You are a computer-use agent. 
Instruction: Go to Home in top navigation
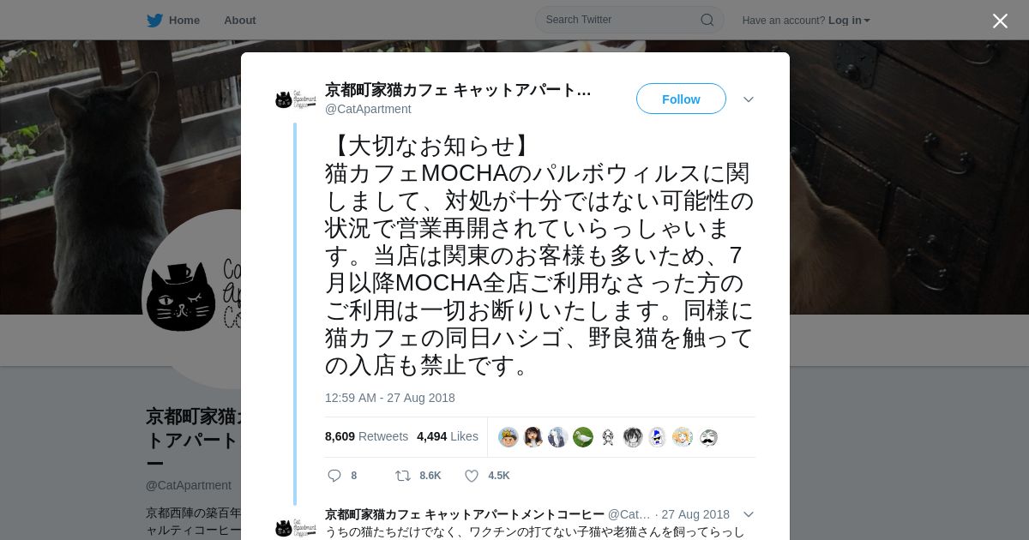click(x=184, y=20)
